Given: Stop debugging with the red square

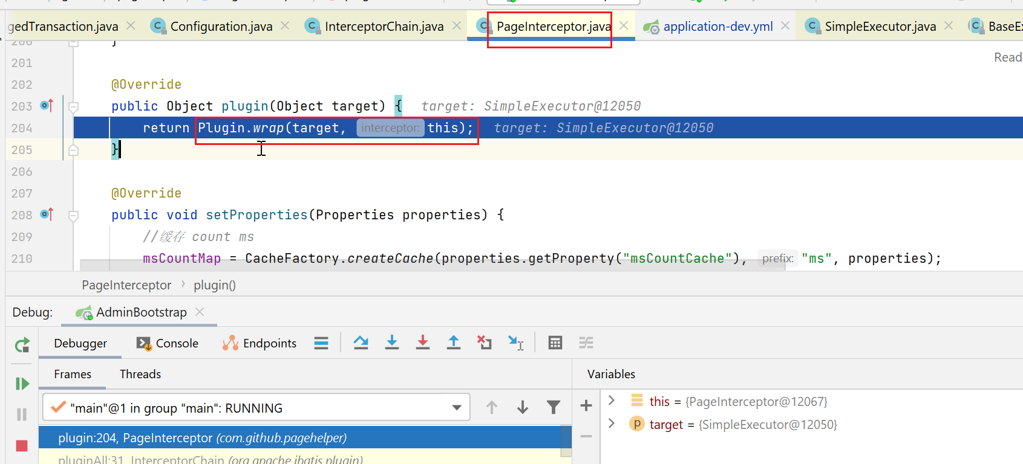Looking at the screenshot, I should [x=22, y=446].
